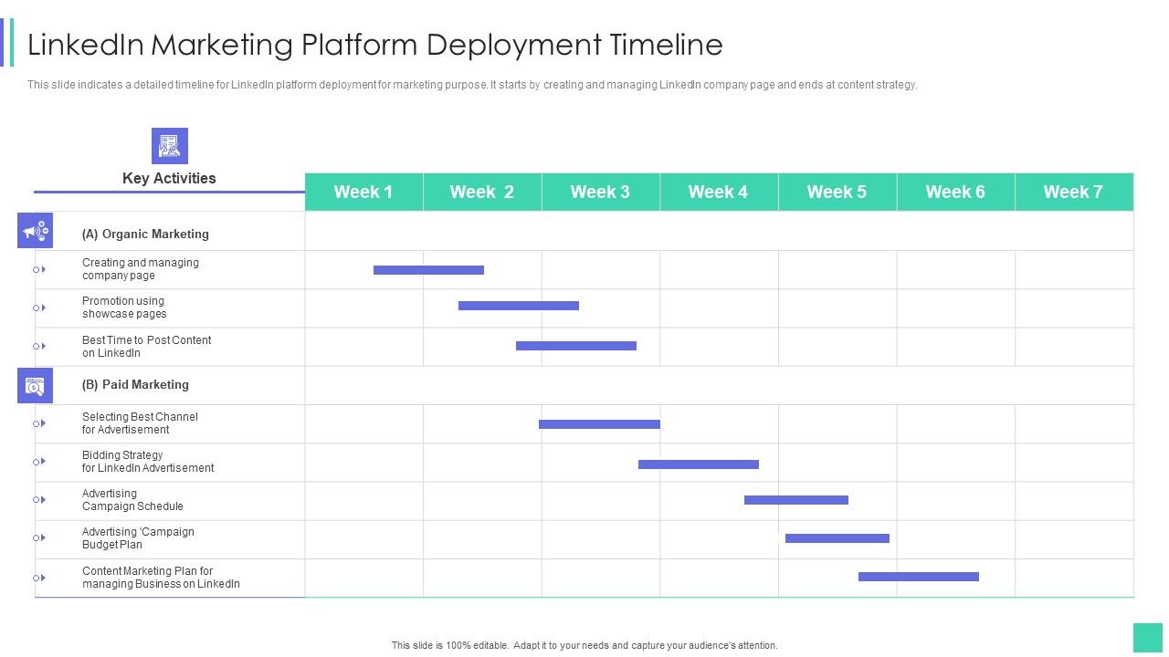Click the Selecting Best Channel timeline bar
This screenshot has width=1169, height=657.
click(x=599, y=424)
